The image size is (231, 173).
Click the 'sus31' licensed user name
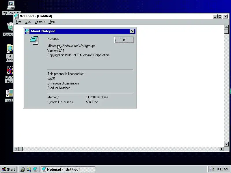pyautogui.click(x=51, y=78)
